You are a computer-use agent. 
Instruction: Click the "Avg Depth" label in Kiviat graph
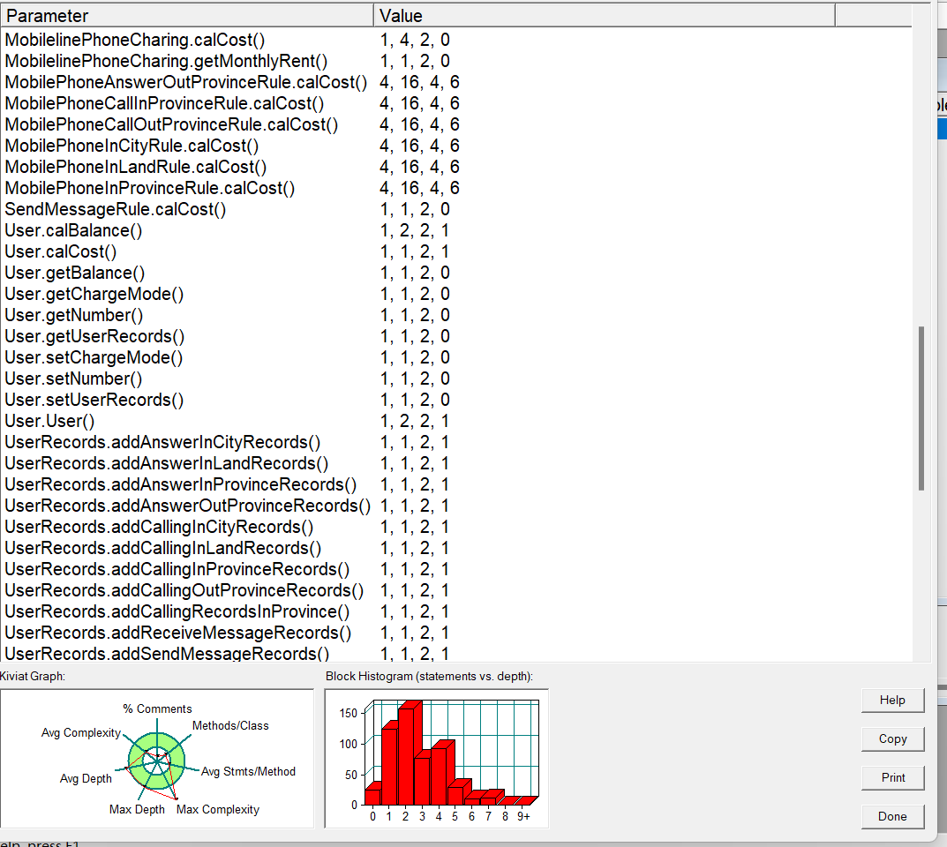[x=86, y=779]
